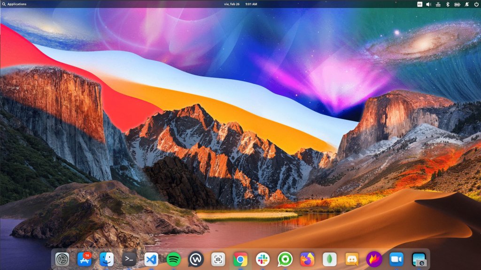Open the sound volume indicator
Screen dimensions: 481x270
(x=429, y=4)
